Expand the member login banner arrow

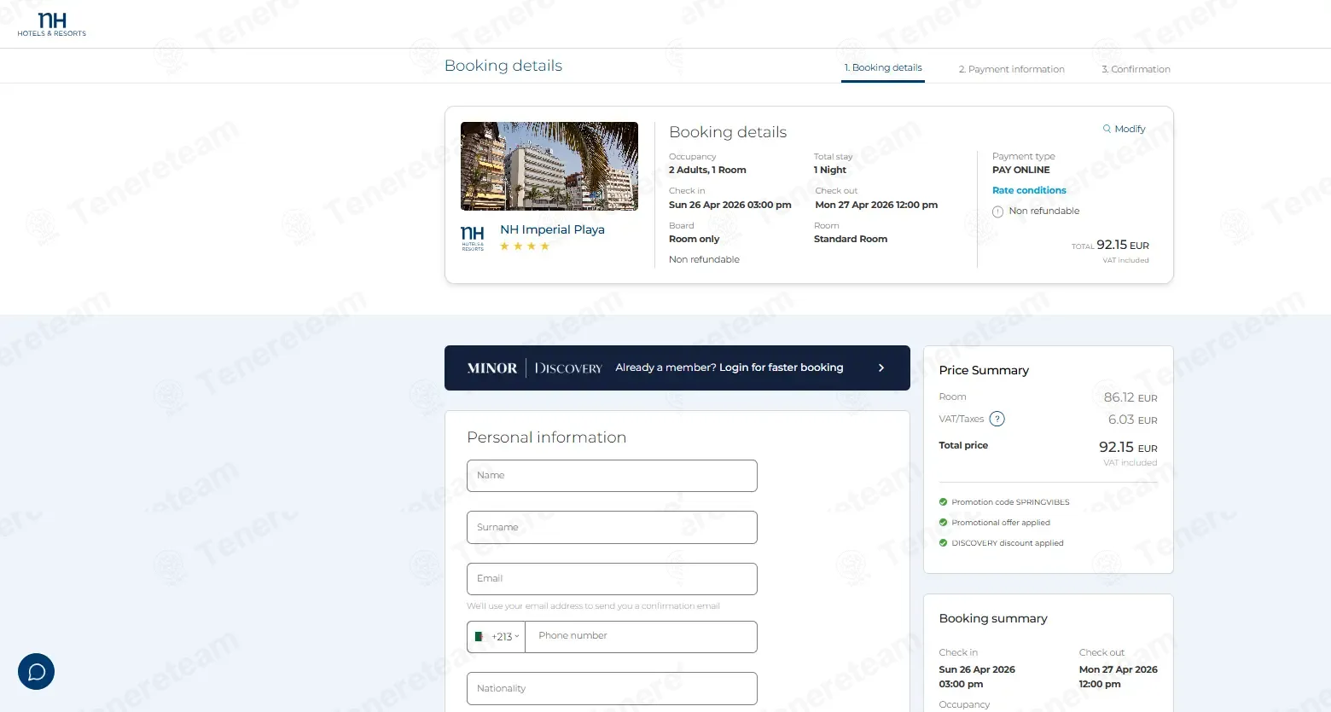881,368
